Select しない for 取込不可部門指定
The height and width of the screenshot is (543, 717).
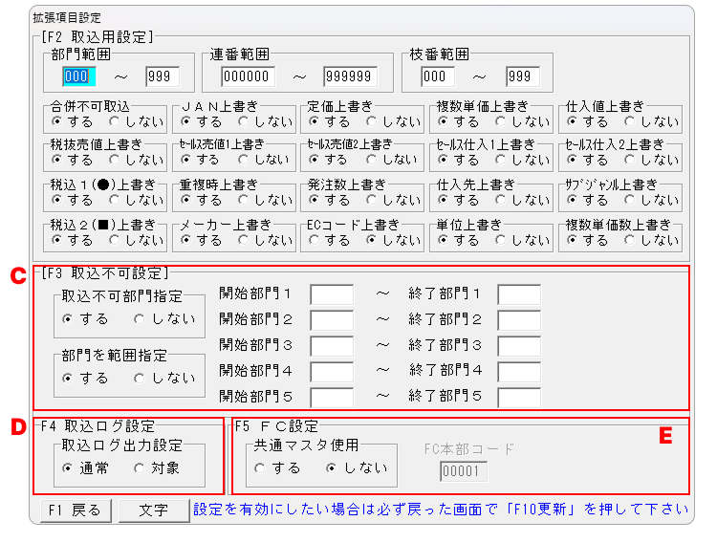click(140, 319)
